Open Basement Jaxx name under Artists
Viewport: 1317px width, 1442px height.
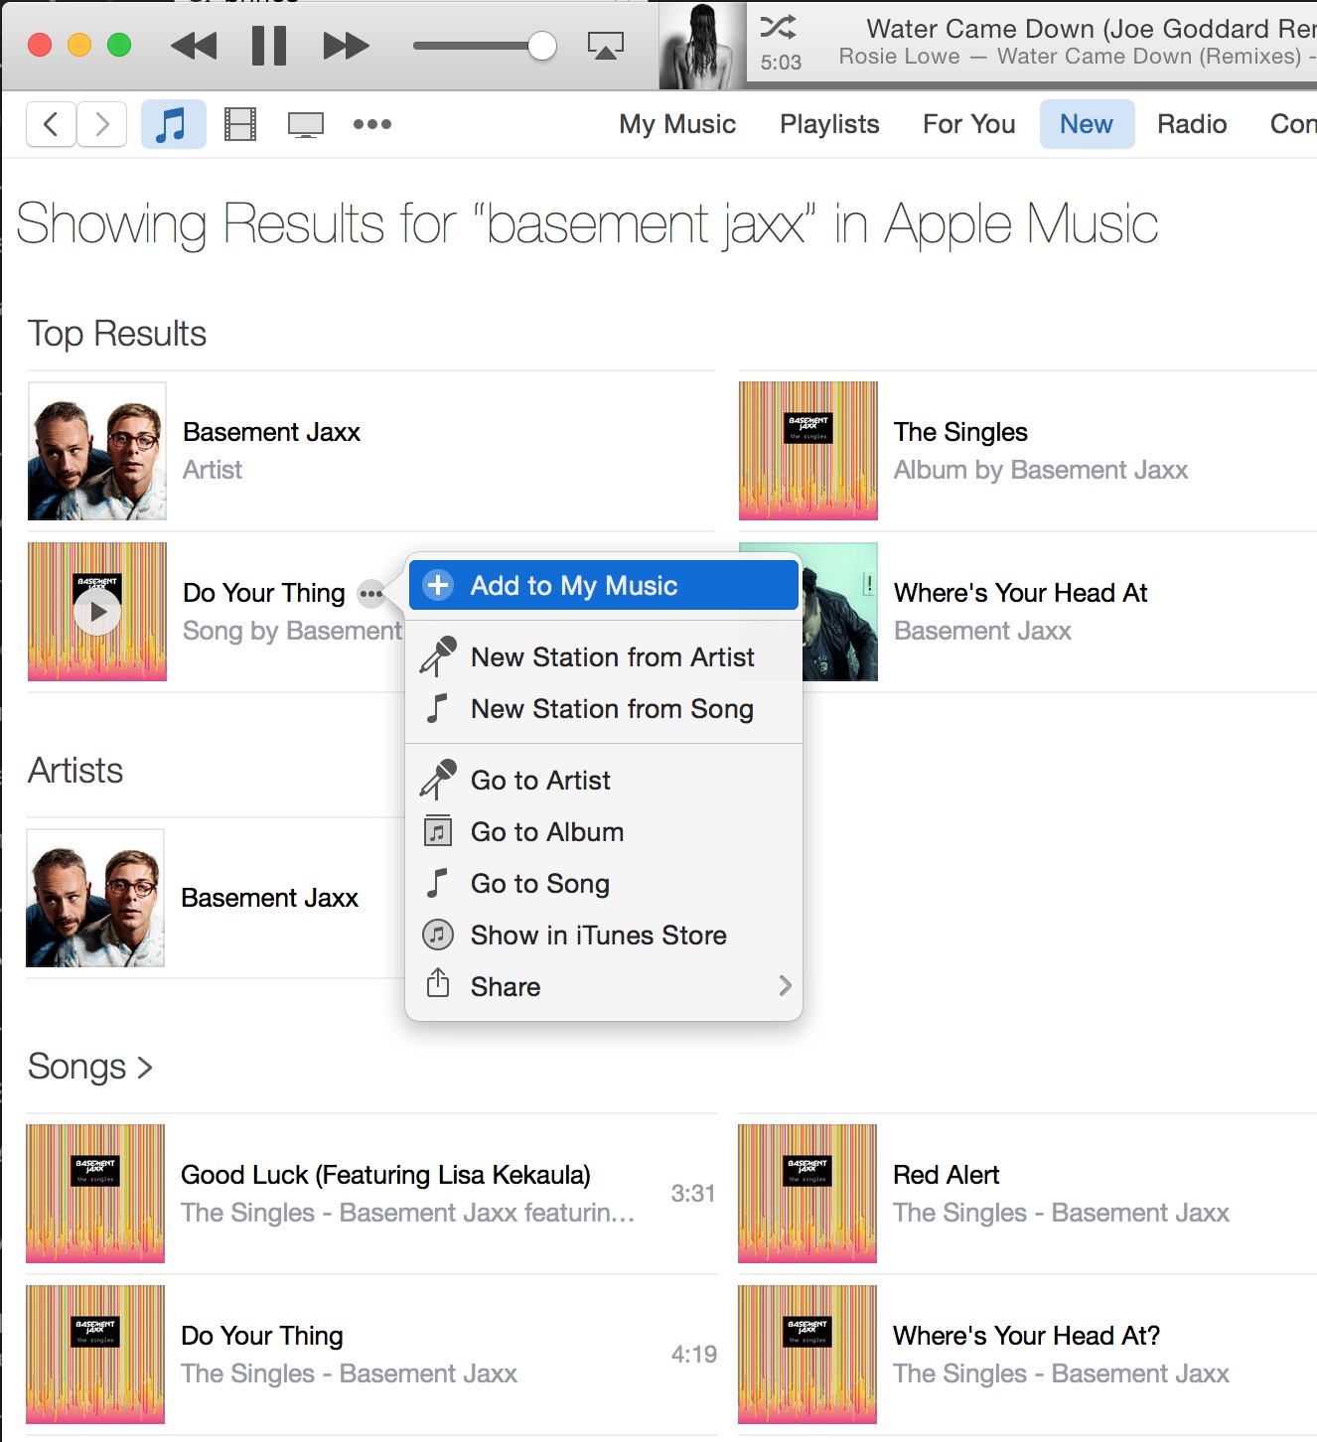[269, 898]
